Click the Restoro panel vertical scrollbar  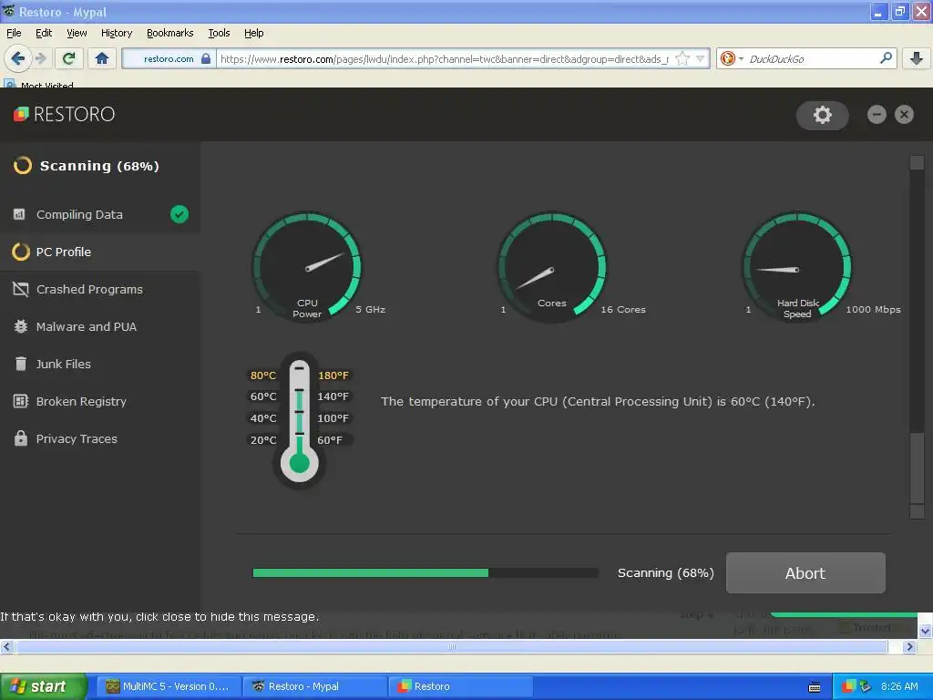coord(917,336)
